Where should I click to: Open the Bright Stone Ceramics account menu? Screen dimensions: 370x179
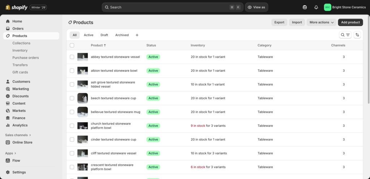345,7
